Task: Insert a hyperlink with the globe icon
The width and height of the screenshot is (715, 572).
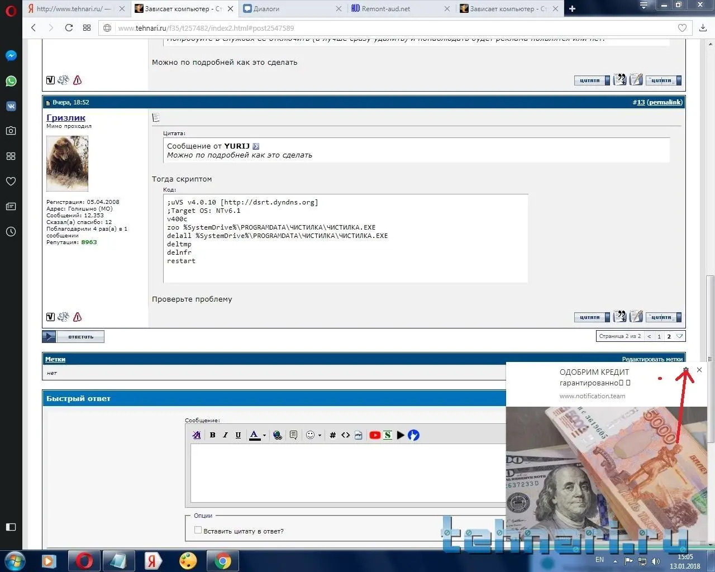Action: click(278, 435)
